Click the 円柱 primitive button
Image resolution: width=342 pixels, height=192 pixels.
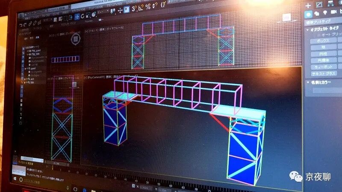(324, 54)
